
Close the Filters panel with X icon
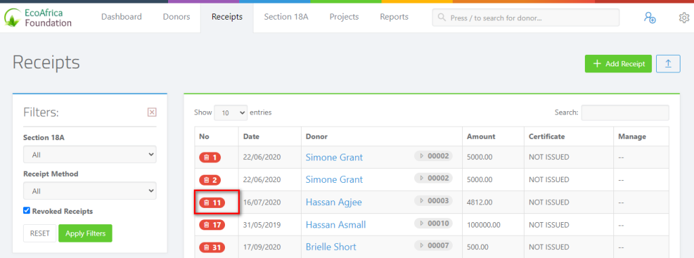coord(152,112)
